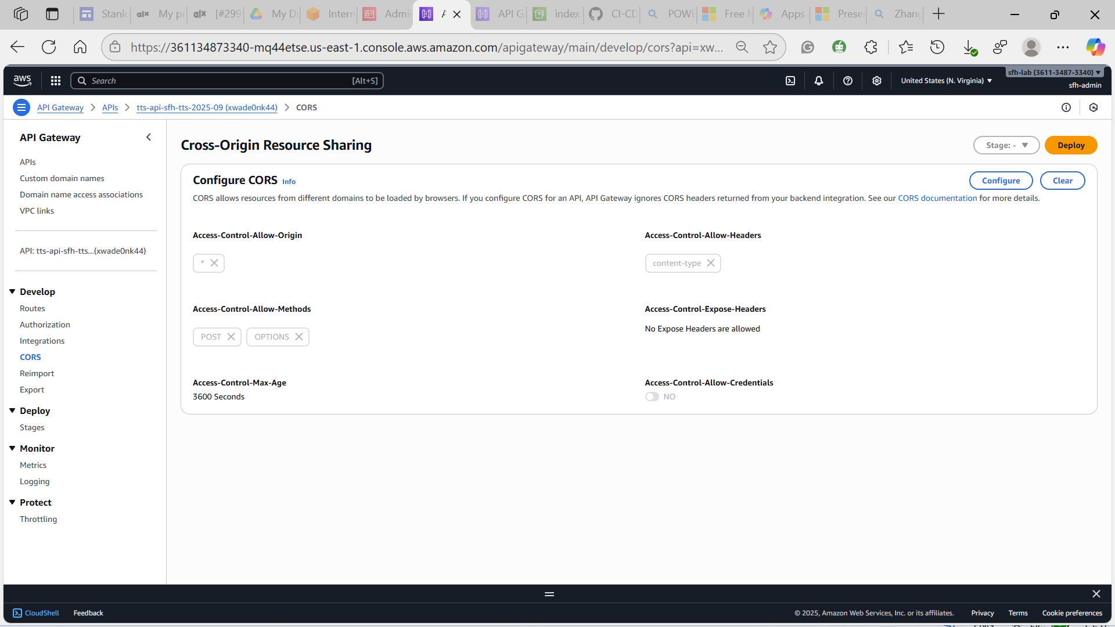This screenshot has width=1115, height=627.
Task: Open the sfh-lab account menu
Action: point(1054,73)
